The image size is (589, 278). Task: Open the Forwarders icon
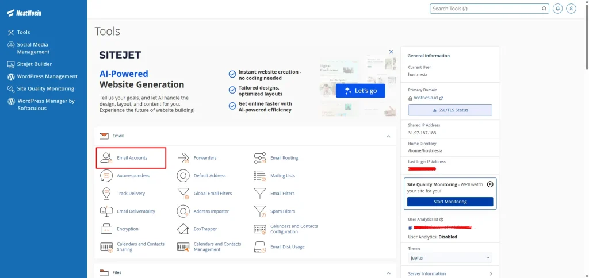pos(183,158)
